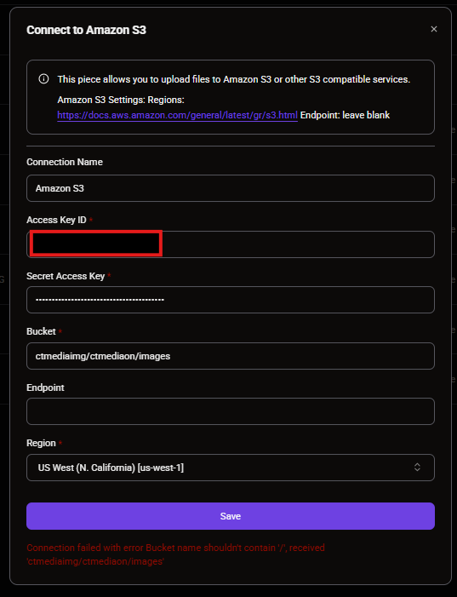Click the redacted Access Key ID value

click(x=96, y=244)
